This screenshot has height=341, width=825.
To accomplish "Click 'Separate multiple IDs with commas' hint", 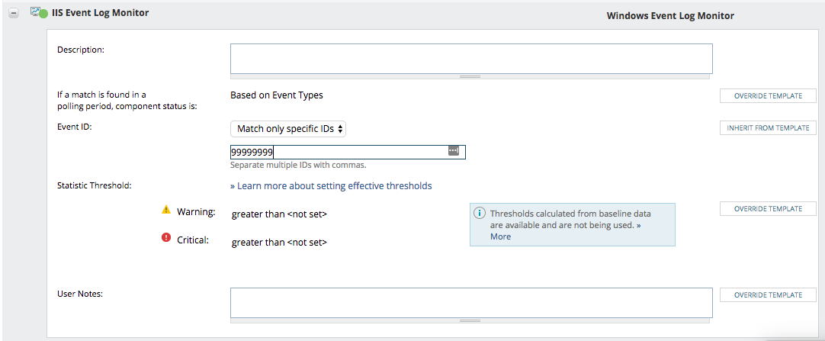I will [298, 166].
